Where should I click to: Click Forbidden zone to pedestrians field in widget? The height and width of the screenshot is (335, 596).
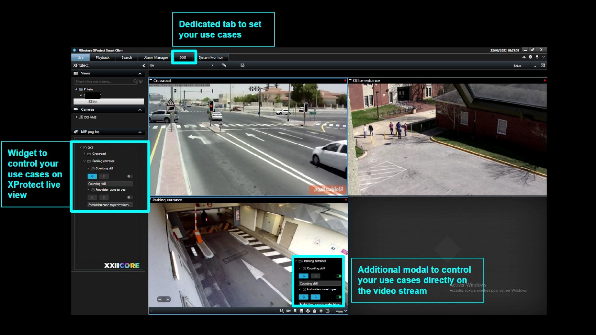point(110,205)
